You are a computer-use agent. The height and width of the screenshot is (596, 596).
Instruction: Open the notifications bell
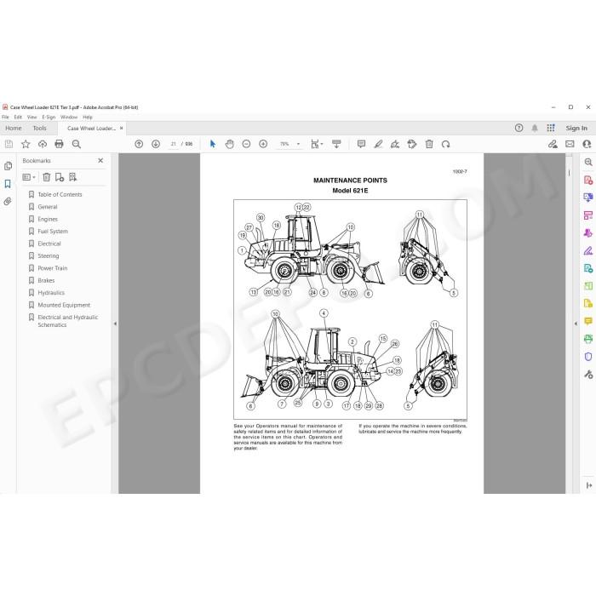535,128
